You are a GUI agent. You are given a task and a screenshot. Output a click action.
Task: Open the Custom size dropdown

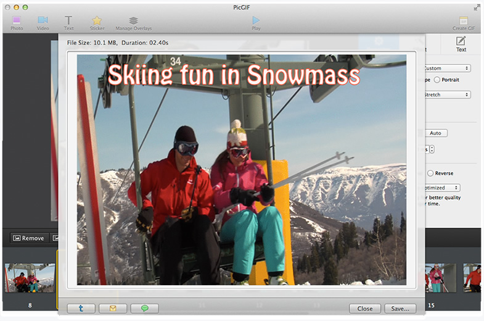click(446, 68)
